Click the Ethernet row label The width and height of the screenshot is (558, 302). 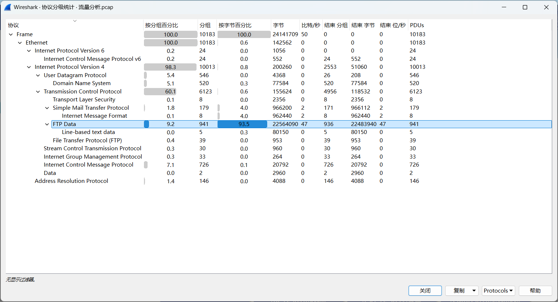pos(37,43)
